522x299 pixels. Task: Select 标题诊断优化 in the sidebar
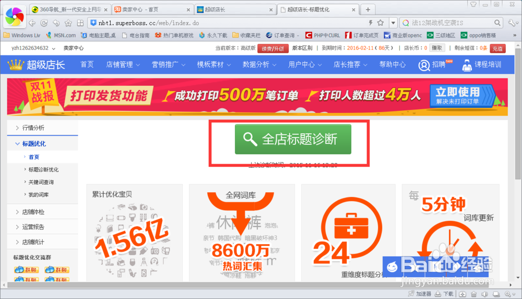pos(43,170)
